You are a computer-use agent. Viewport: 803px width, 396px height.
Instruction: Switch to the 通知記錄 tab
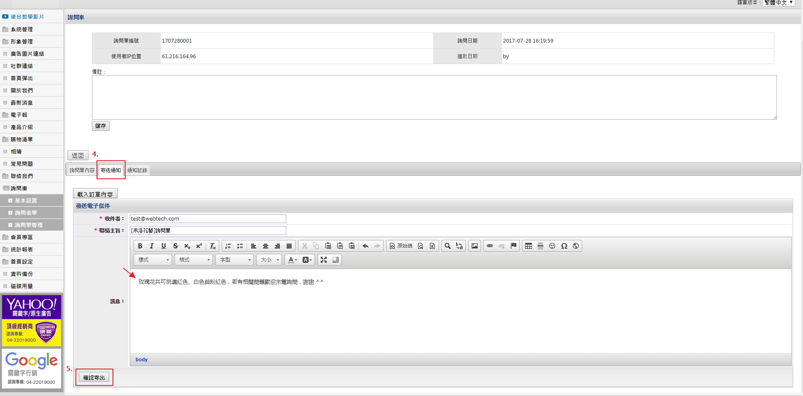(x=137, y=170)
